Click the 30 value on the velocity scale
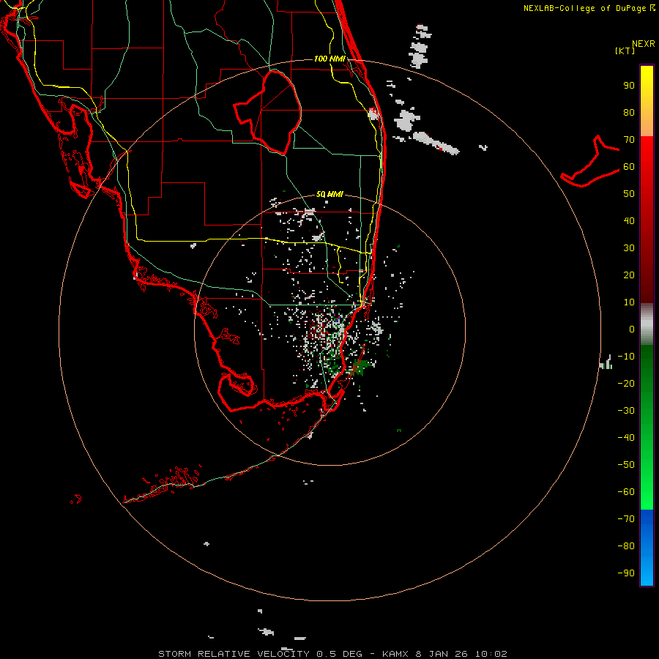The height and width of the screenshot is (659, 659). tap(629, 248)
